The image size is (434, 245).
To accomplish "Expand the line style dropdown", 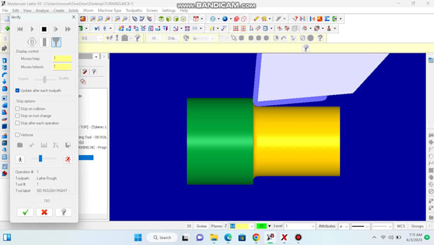I will (368, 226).
